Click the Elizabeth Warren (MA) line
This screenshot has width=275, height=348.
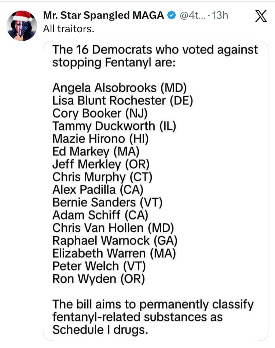(x=114, y=253)
